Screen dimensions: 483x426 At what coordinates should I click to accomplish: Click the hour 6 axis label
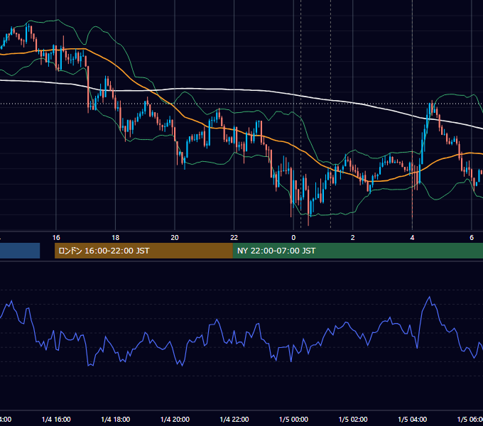pyautogui.click(x=472, y=238)
